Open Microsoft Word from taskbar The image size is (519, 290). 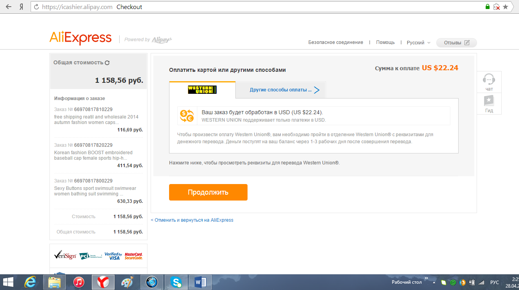point(200,282)
